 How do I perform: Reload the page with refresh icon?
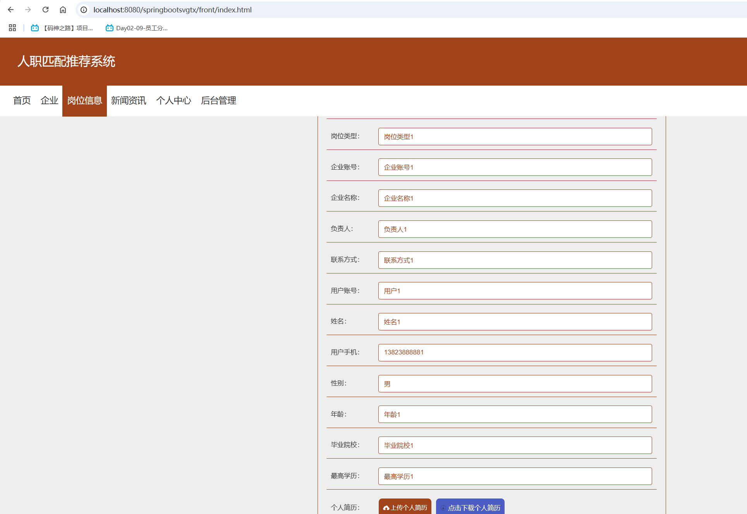tap(45, 10)
